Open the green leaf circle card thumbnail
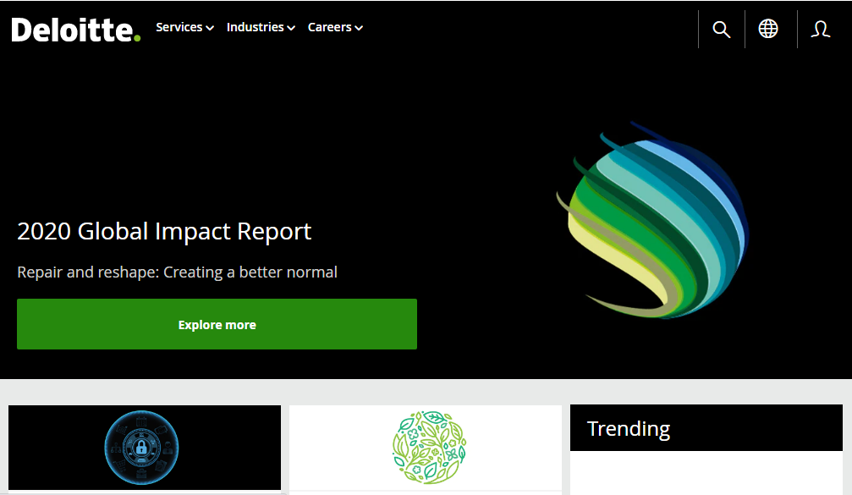Viewport: 852px width, 495px height. tap(426, 447)
